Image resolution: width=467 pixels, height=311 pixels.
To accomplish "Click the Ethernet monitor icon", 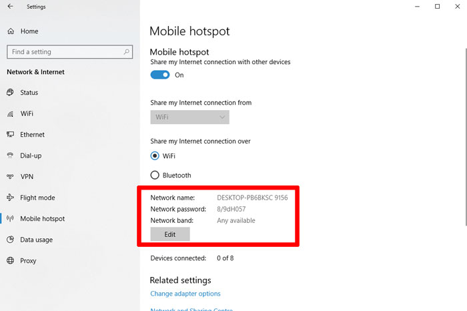I will click(11, 134).
